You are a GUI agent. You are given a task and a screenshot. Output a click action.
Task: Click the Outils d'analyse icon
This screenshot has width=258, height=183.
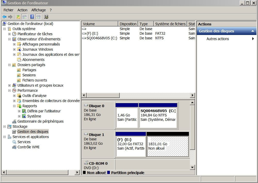pos(19,96)
